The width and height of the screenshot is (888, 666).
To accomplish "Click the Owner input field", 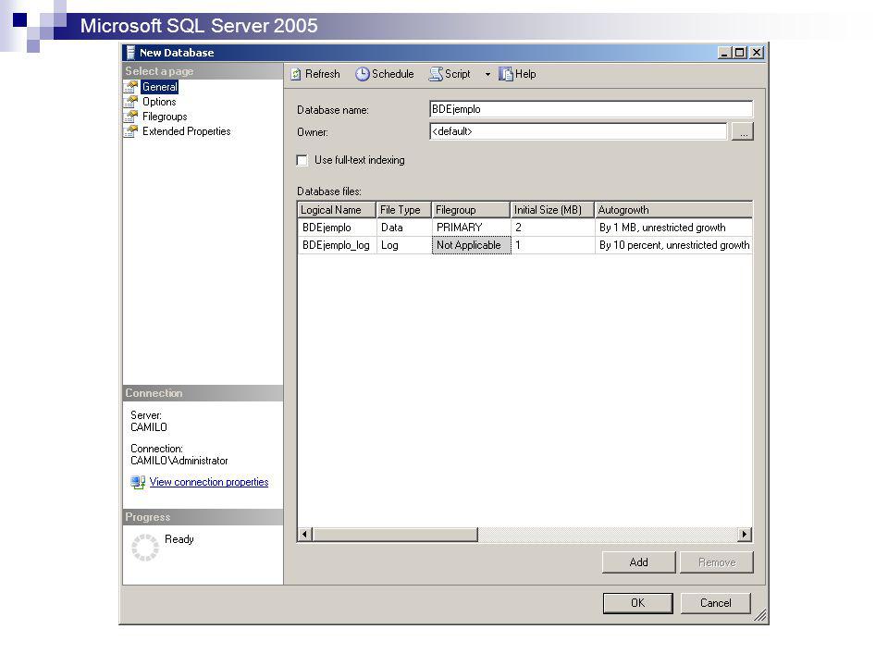I will (x=578, y=131).
